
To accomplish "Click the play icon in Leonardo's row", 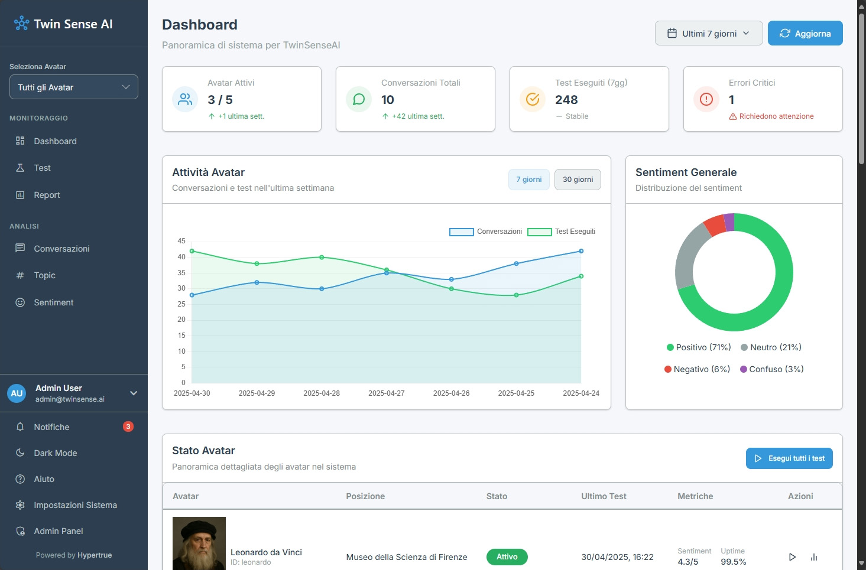I will click(792, 557).
